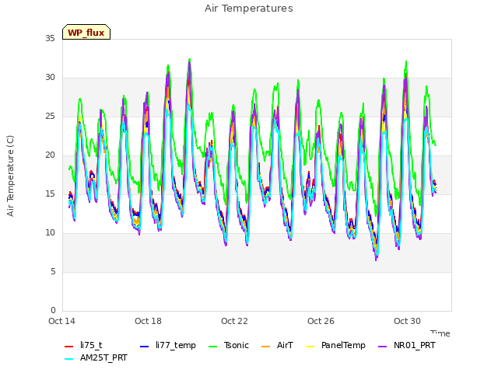
Task: Click the 5 y-axis tick label
Action: coord(53,271)
